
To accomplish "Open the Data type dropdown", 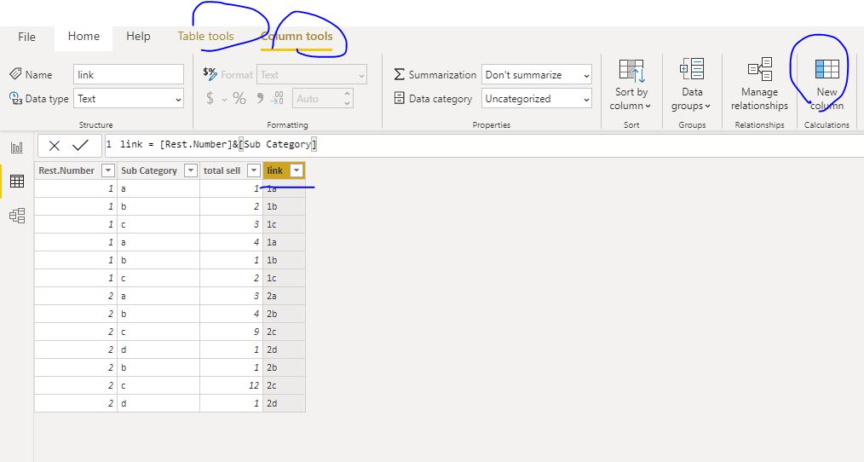I will coord(129,99).
